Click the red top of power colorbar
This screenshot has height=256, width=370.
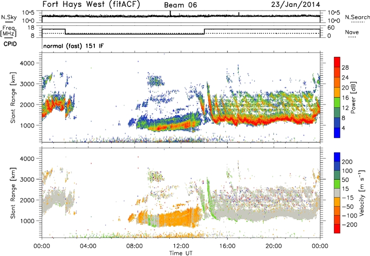pyautogui.click(x=337, y=62)
